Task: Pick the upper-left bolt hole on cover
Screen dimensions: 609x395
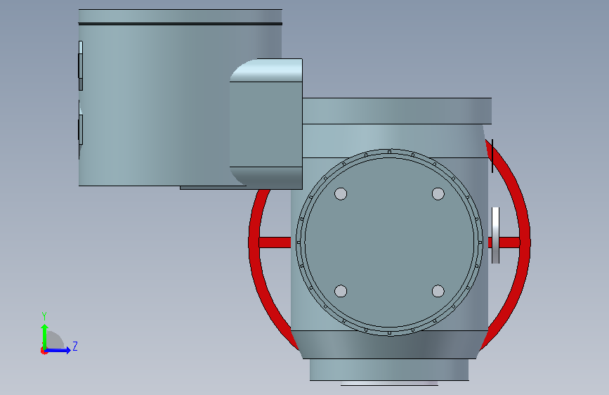Action: coord(341,193)
